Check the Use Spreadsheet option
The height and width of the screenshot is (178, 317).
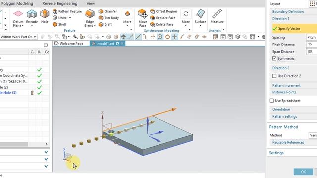tap(272, 101)
